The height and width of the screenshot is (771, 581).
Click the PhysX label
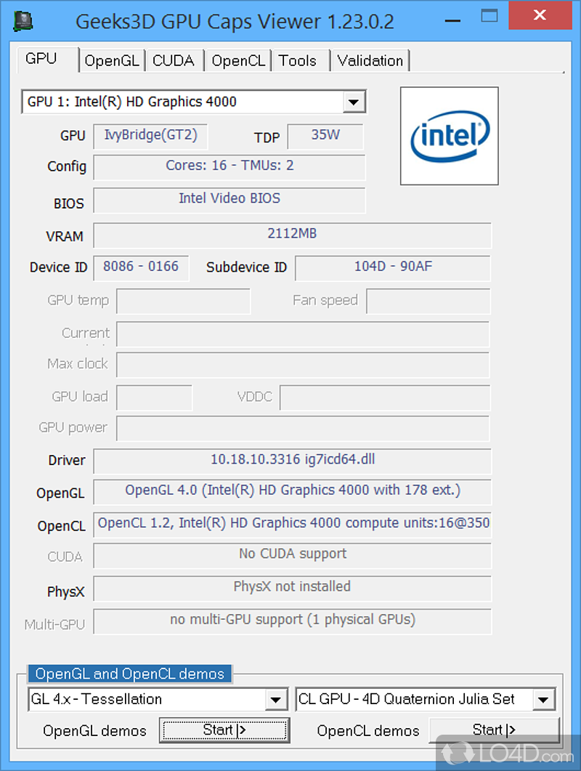pyautogui.click(x=66, y=592)
